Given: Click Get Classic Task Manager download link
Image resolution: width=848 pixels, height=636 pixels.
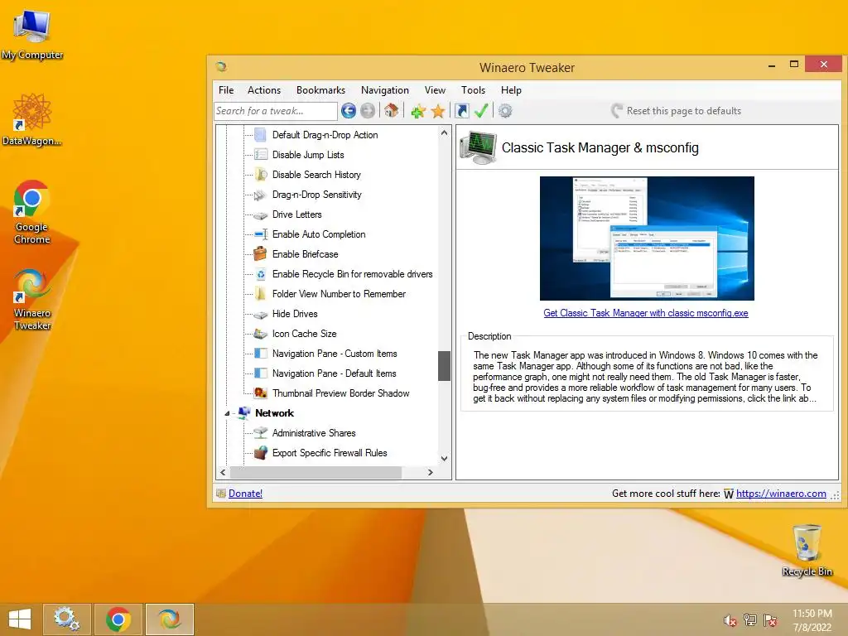Looking at the screenshot, I should [x=646, y=313].
